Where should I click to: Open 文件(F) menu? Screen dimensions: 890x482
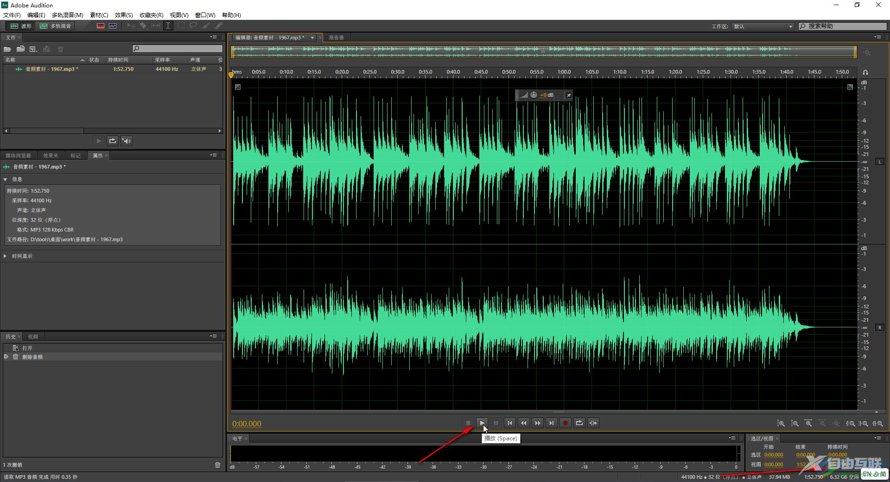12,15
